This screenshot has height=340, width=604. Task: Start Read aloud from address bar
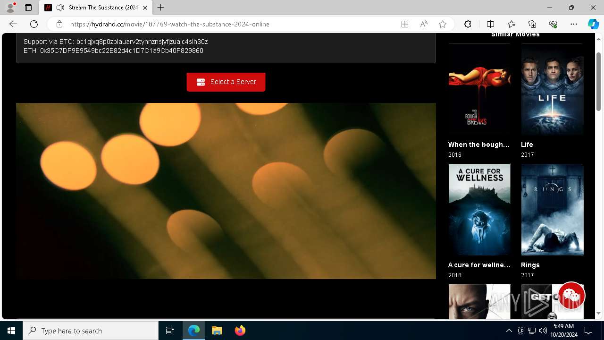click(424, 24)
